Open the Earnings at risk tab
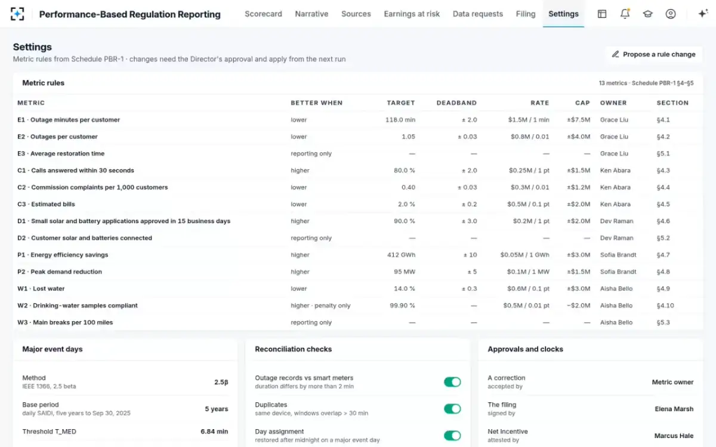The height and width of the screenshot is (447, 716). (412, 14)
